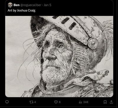The image size is (118, 108).
Task: Click the 248 views count
Action: pyautogui.click(x=86, y=102)
